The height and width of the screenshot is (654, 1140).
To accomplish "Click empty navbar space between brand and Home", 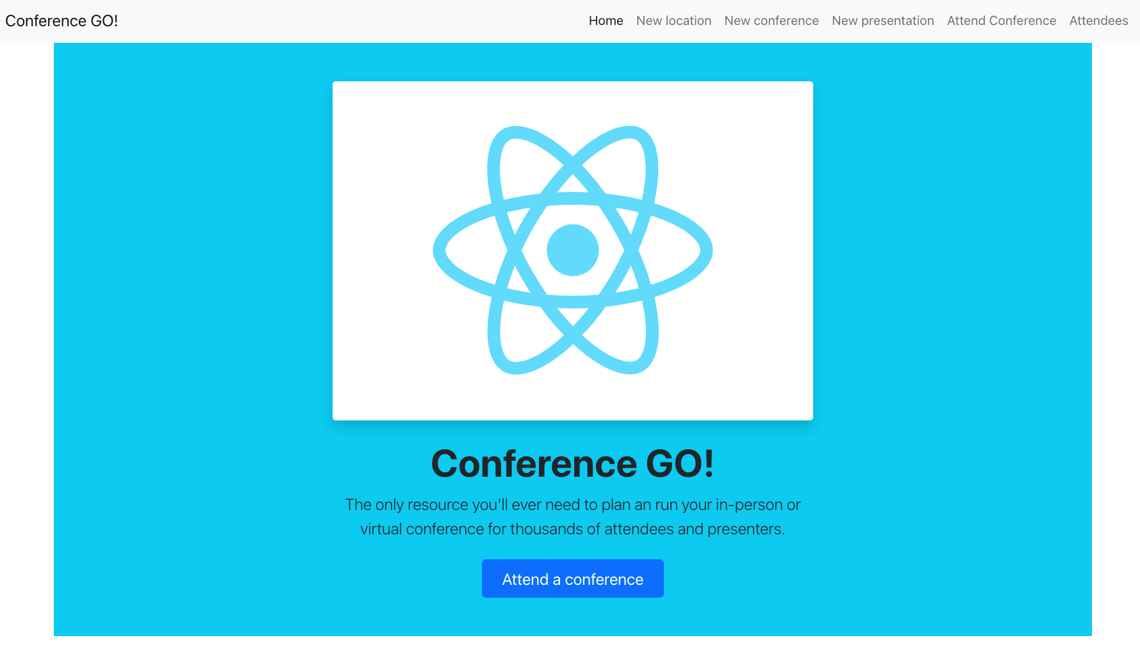I will pyautogui.click(x=352, y=20).
